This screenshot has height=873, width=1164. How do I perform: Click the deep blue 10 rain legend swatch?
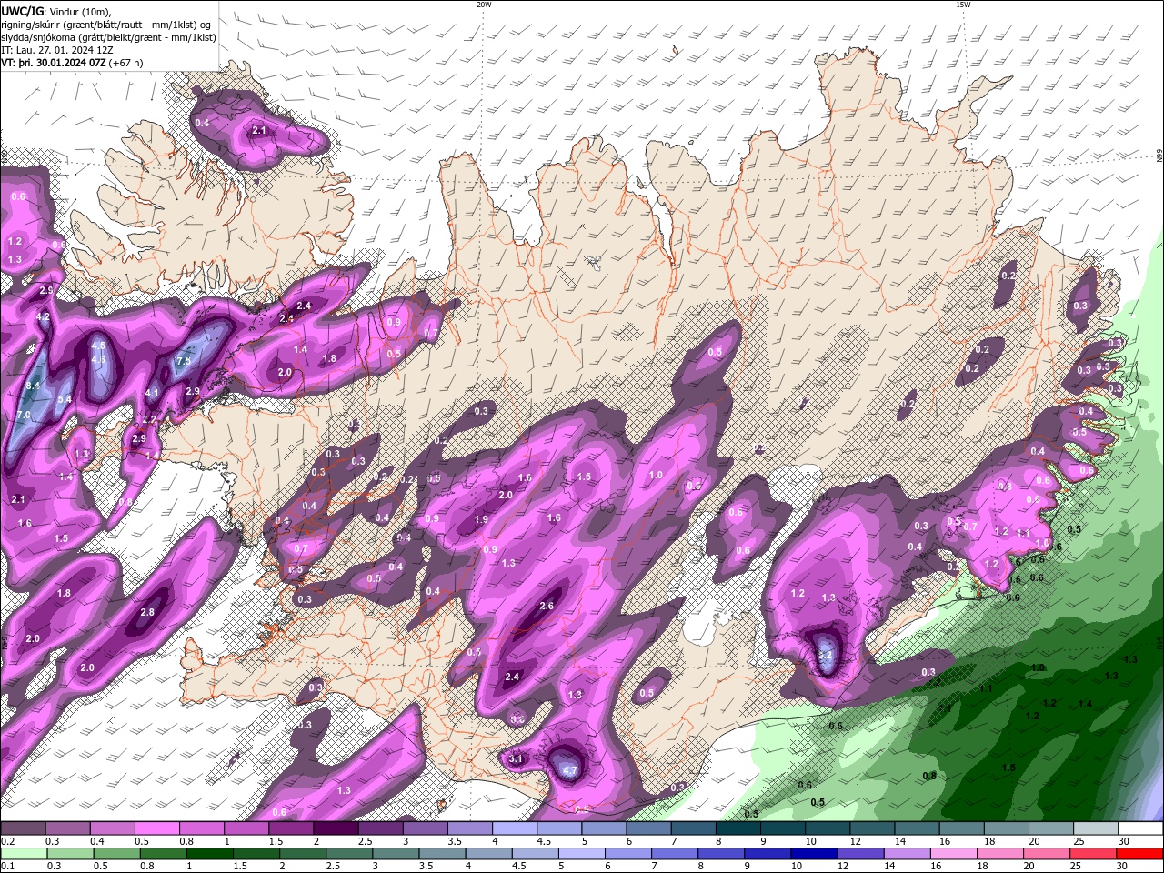point(815,854)
